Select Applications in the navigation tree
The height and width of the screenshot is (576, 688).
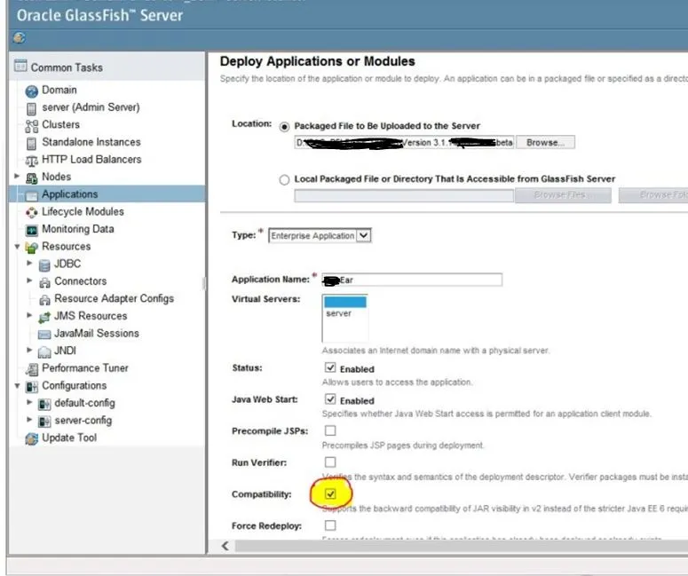70,194
